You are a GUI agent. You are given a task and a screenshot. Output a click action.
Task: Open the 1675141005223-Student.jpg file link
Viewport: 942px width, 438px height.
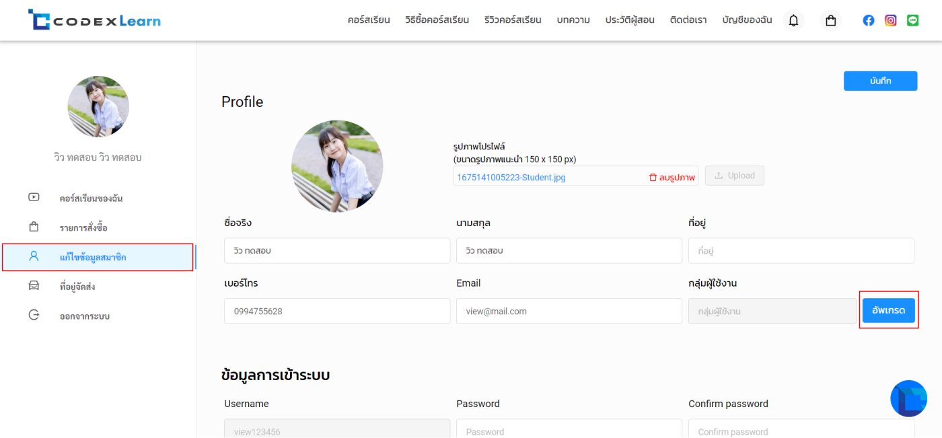point(511,177)
